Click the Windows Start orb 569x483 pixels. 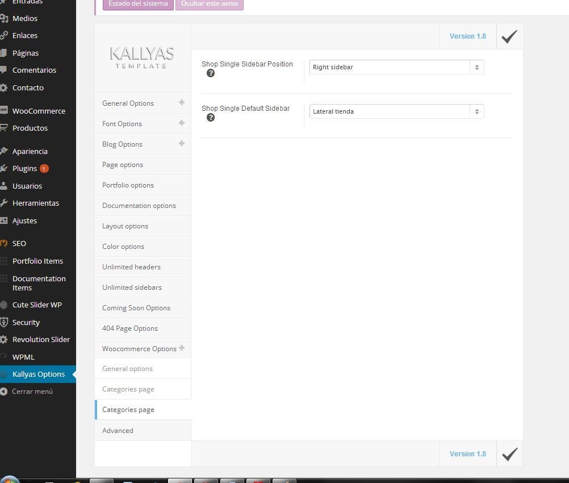10,480
